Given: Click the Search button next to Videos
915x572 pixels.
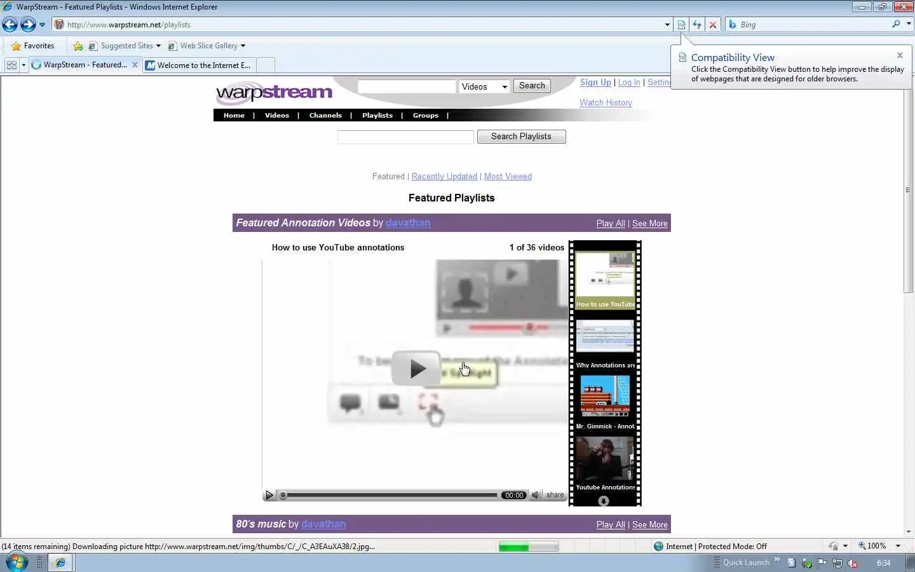Looking at the screenshot, I should (x=532, y=86).
